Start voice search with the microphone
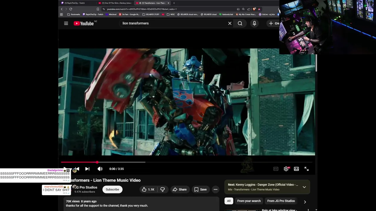376x211 pixels. click(x=254, y=23)
